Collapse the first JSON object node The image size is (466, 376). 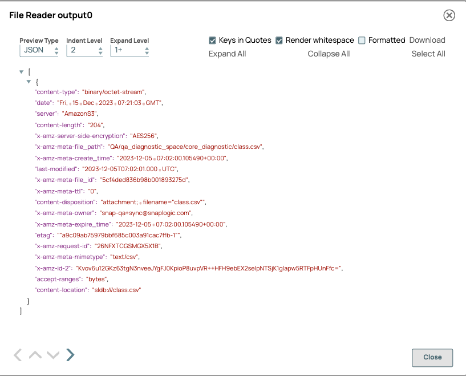click(29, 82)
